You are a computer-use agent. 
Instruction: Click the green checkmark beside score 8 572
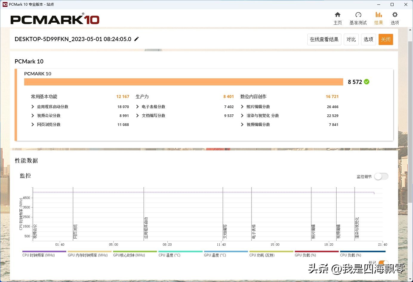coord(366,82)
